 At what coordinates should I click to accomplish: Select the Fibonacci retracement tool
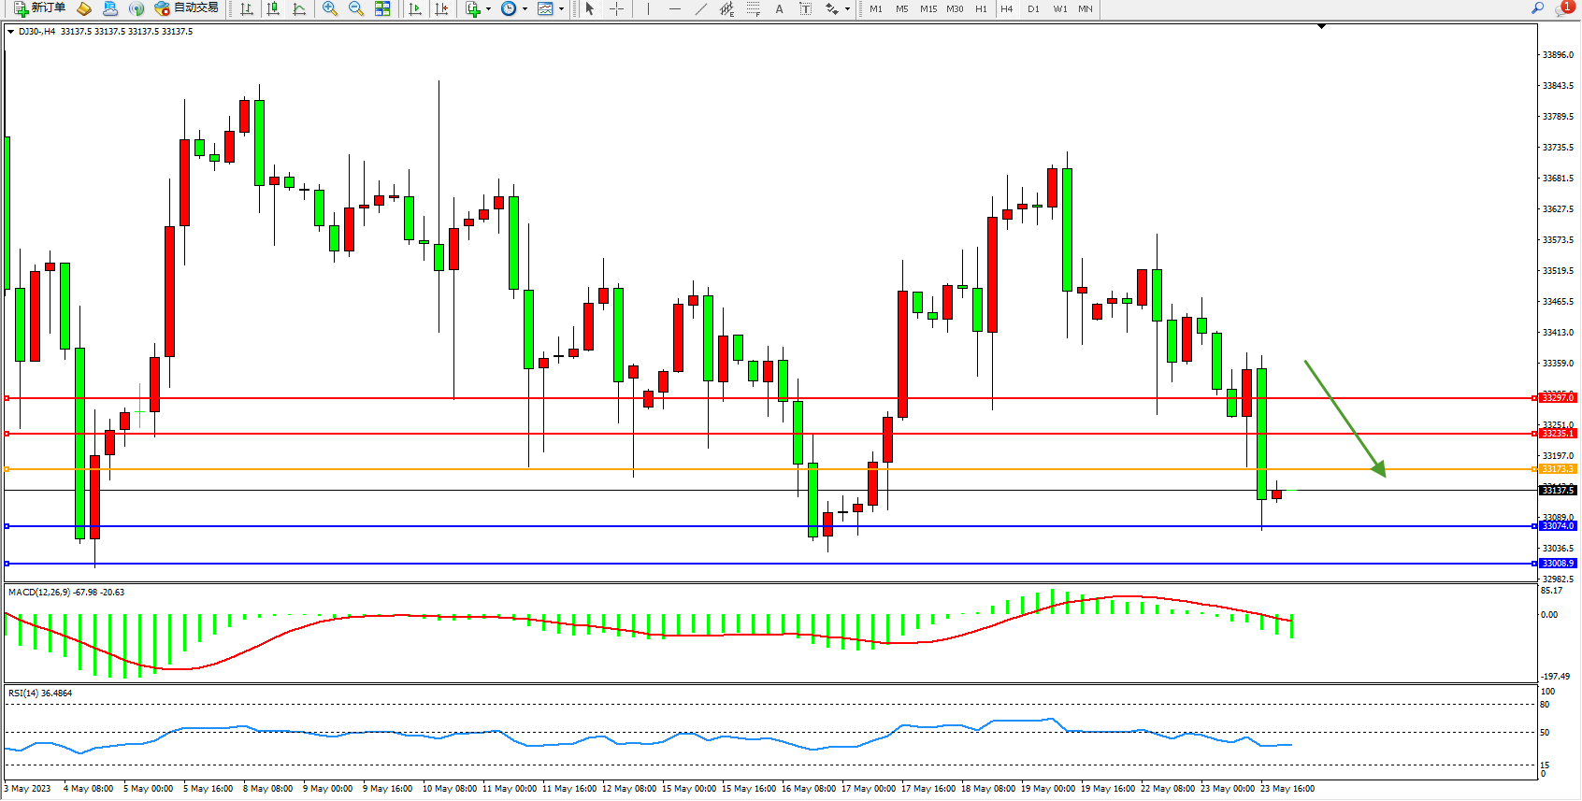(753, 8)
